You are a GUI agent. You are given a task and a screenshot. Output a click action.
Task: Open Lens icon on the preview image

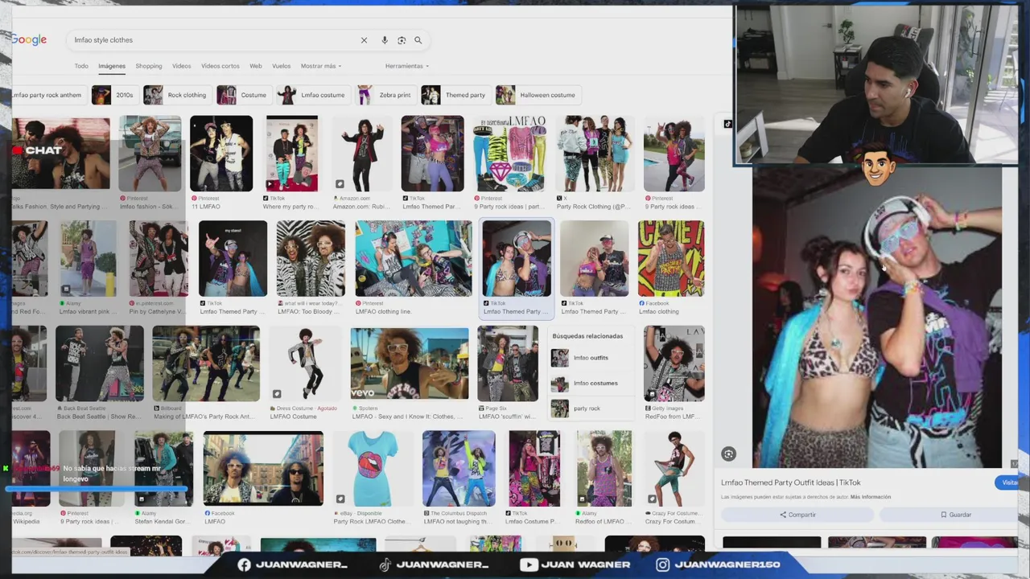(728, 454)
